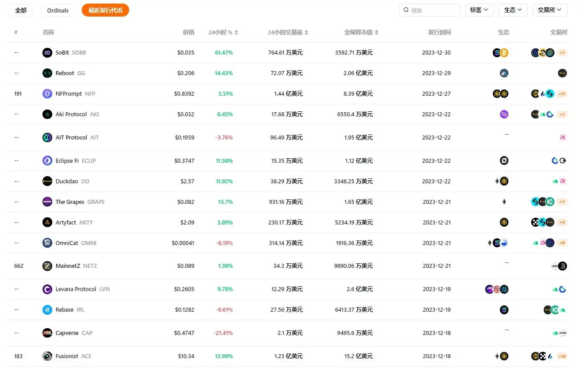Open the 交易所 filter dropdown
The width and height of the screenshot is (579, 368).
click(x=550, y=10)
